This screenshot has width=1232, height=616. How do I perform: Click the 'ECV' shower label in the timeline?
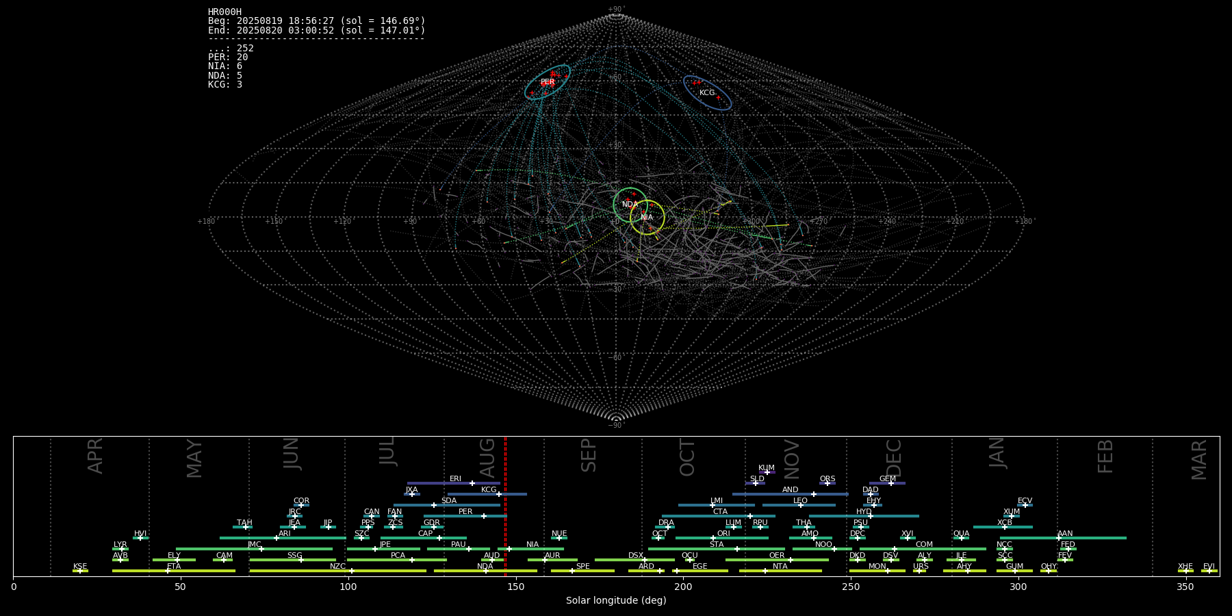pyautogui.click(x=1025, y=501)
